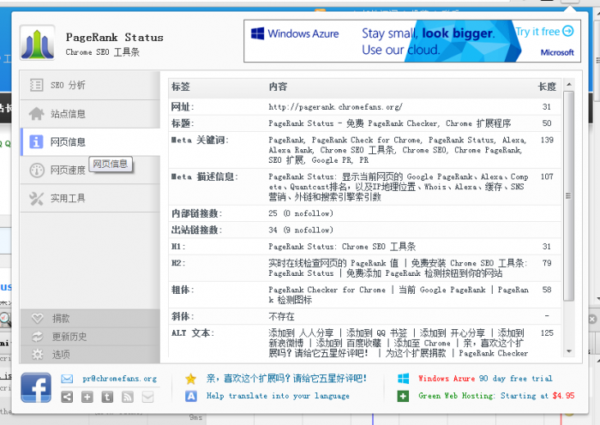This screenshot has height=425, width=600.
Task: Open the Facebook page icon
Action: [x=36, y=387]
